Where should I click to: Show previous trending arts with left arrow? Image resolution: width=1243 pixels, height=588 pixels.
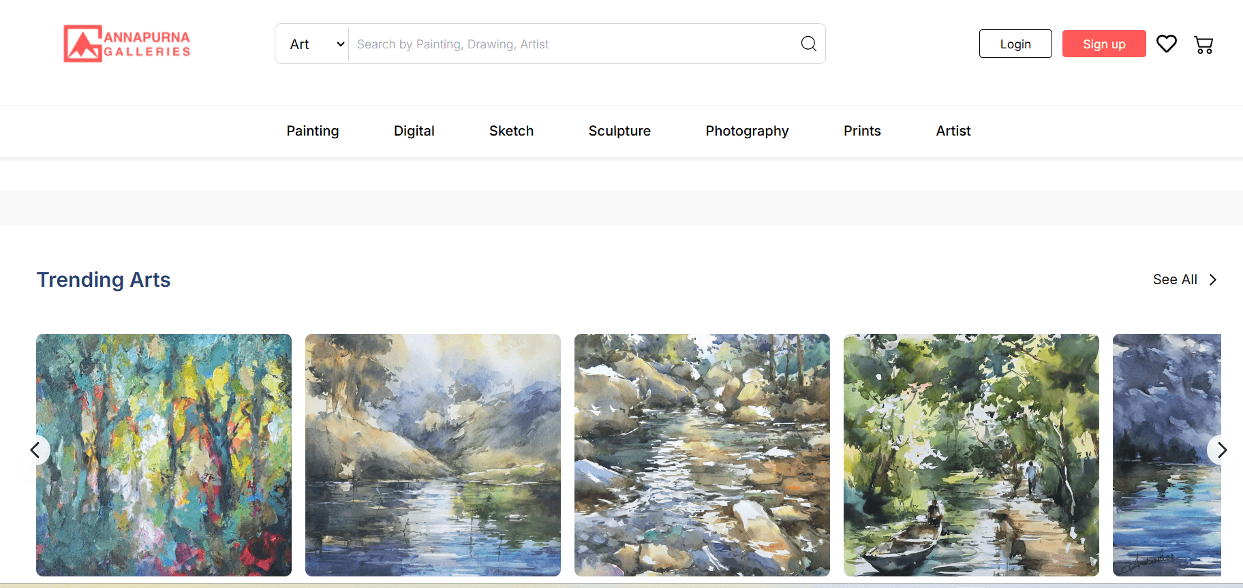pyautogui.click(x=35, y=450)
